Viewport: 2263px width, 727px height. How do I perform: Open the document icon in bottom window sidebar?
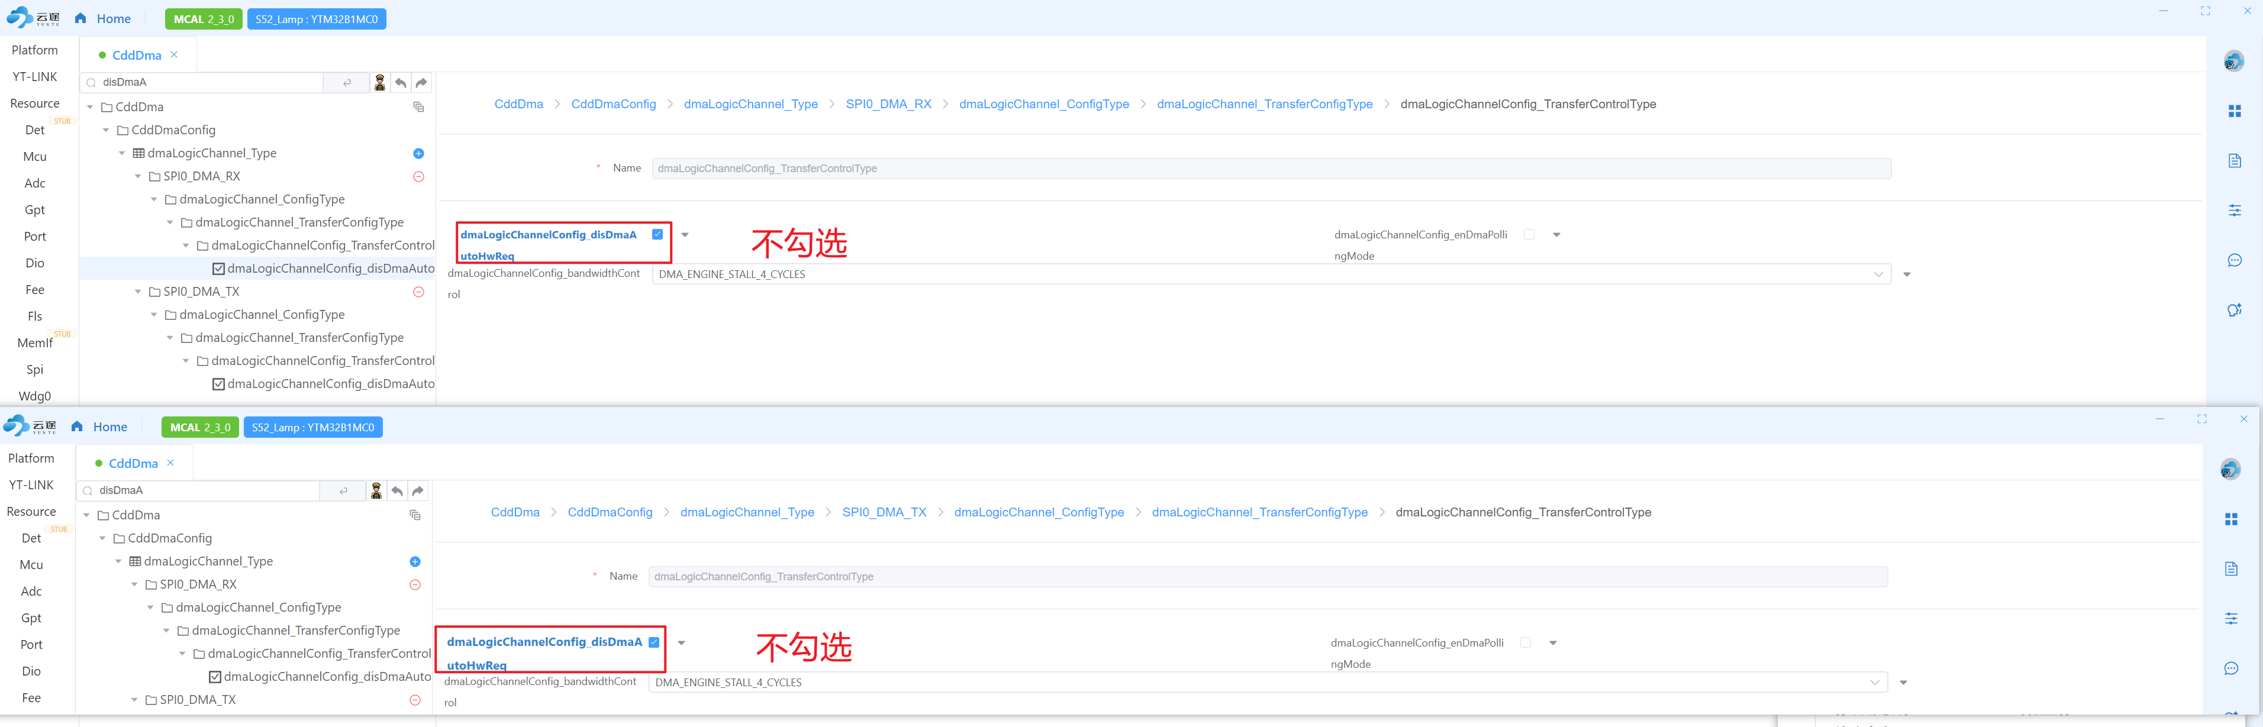click(x=2230, y=569)
